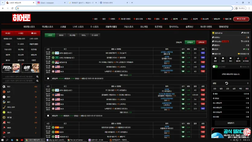
Task: Tick the checkbox of the 05-07 bet slip
Action: tap(48, 116)
